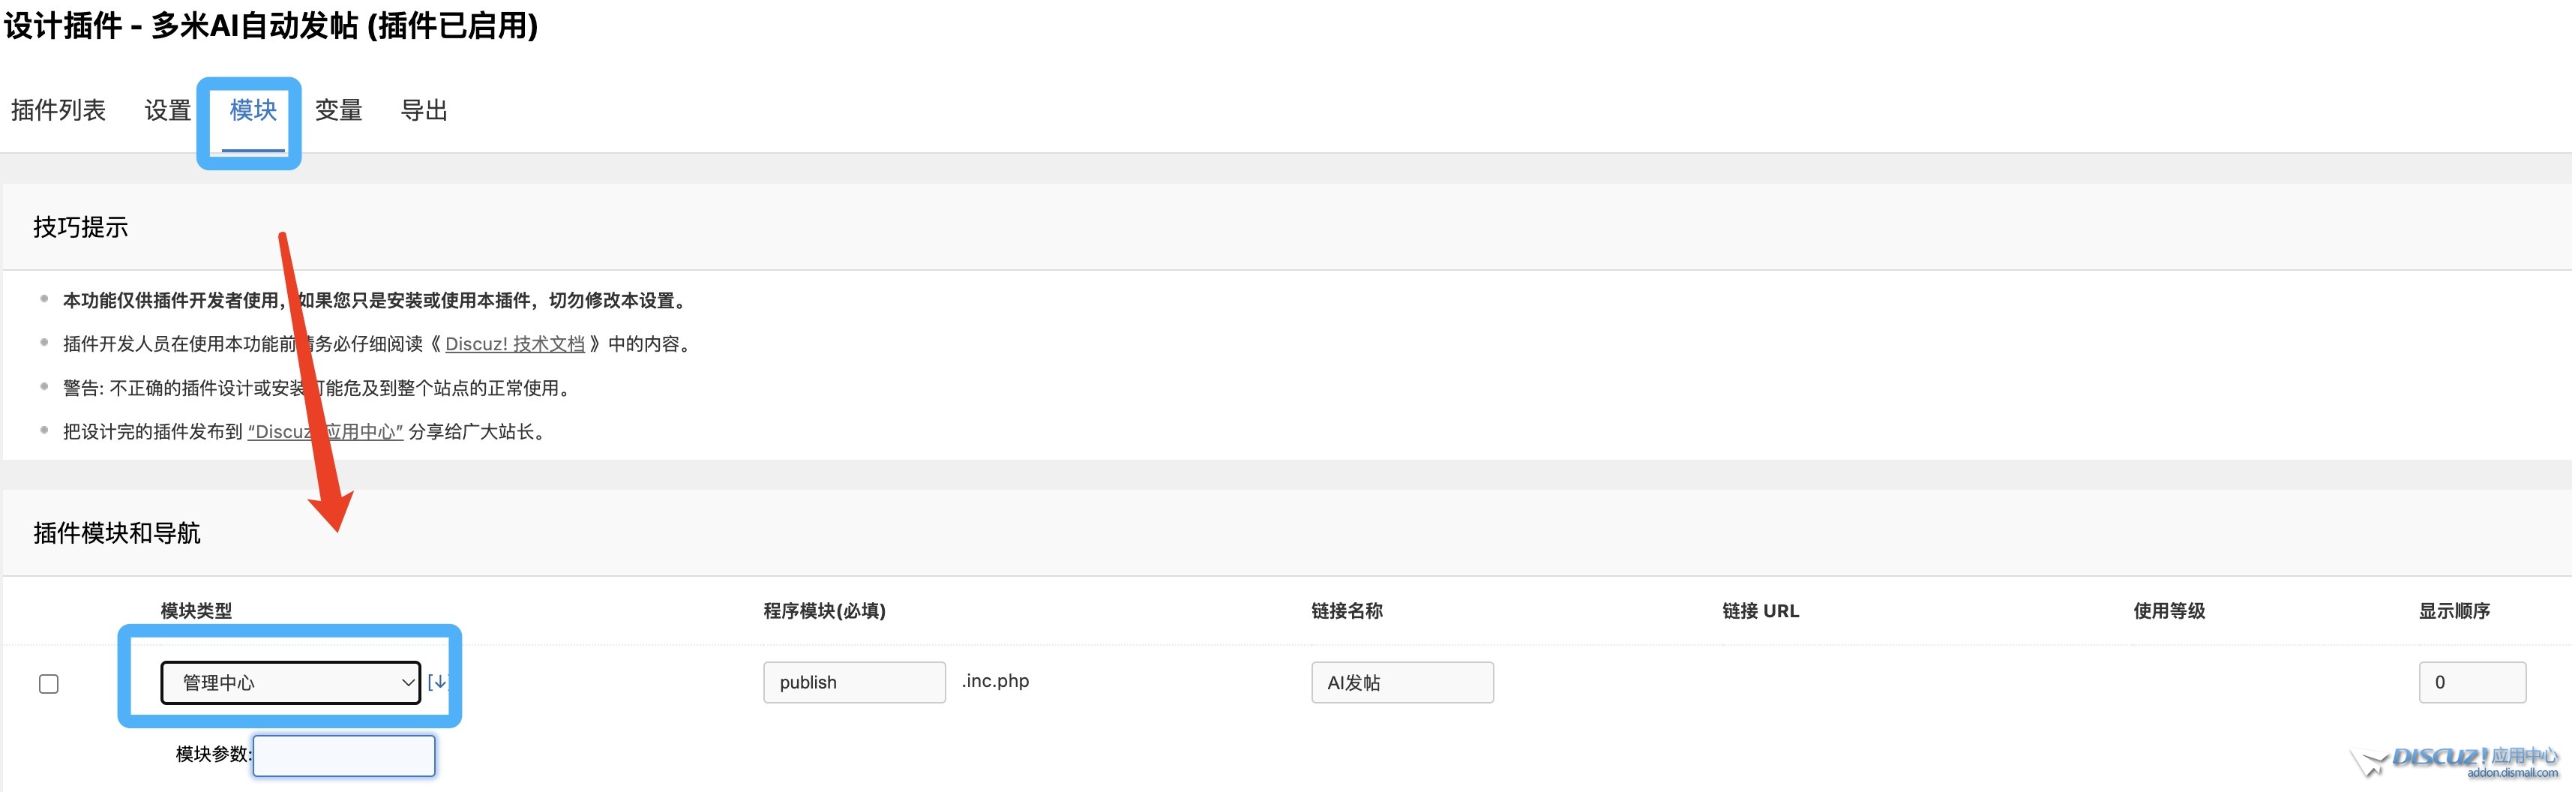Visit the Discuz! 应用中心 link
The width and height of the screenshot is (2572, 792).
click(x=325, y=431)
